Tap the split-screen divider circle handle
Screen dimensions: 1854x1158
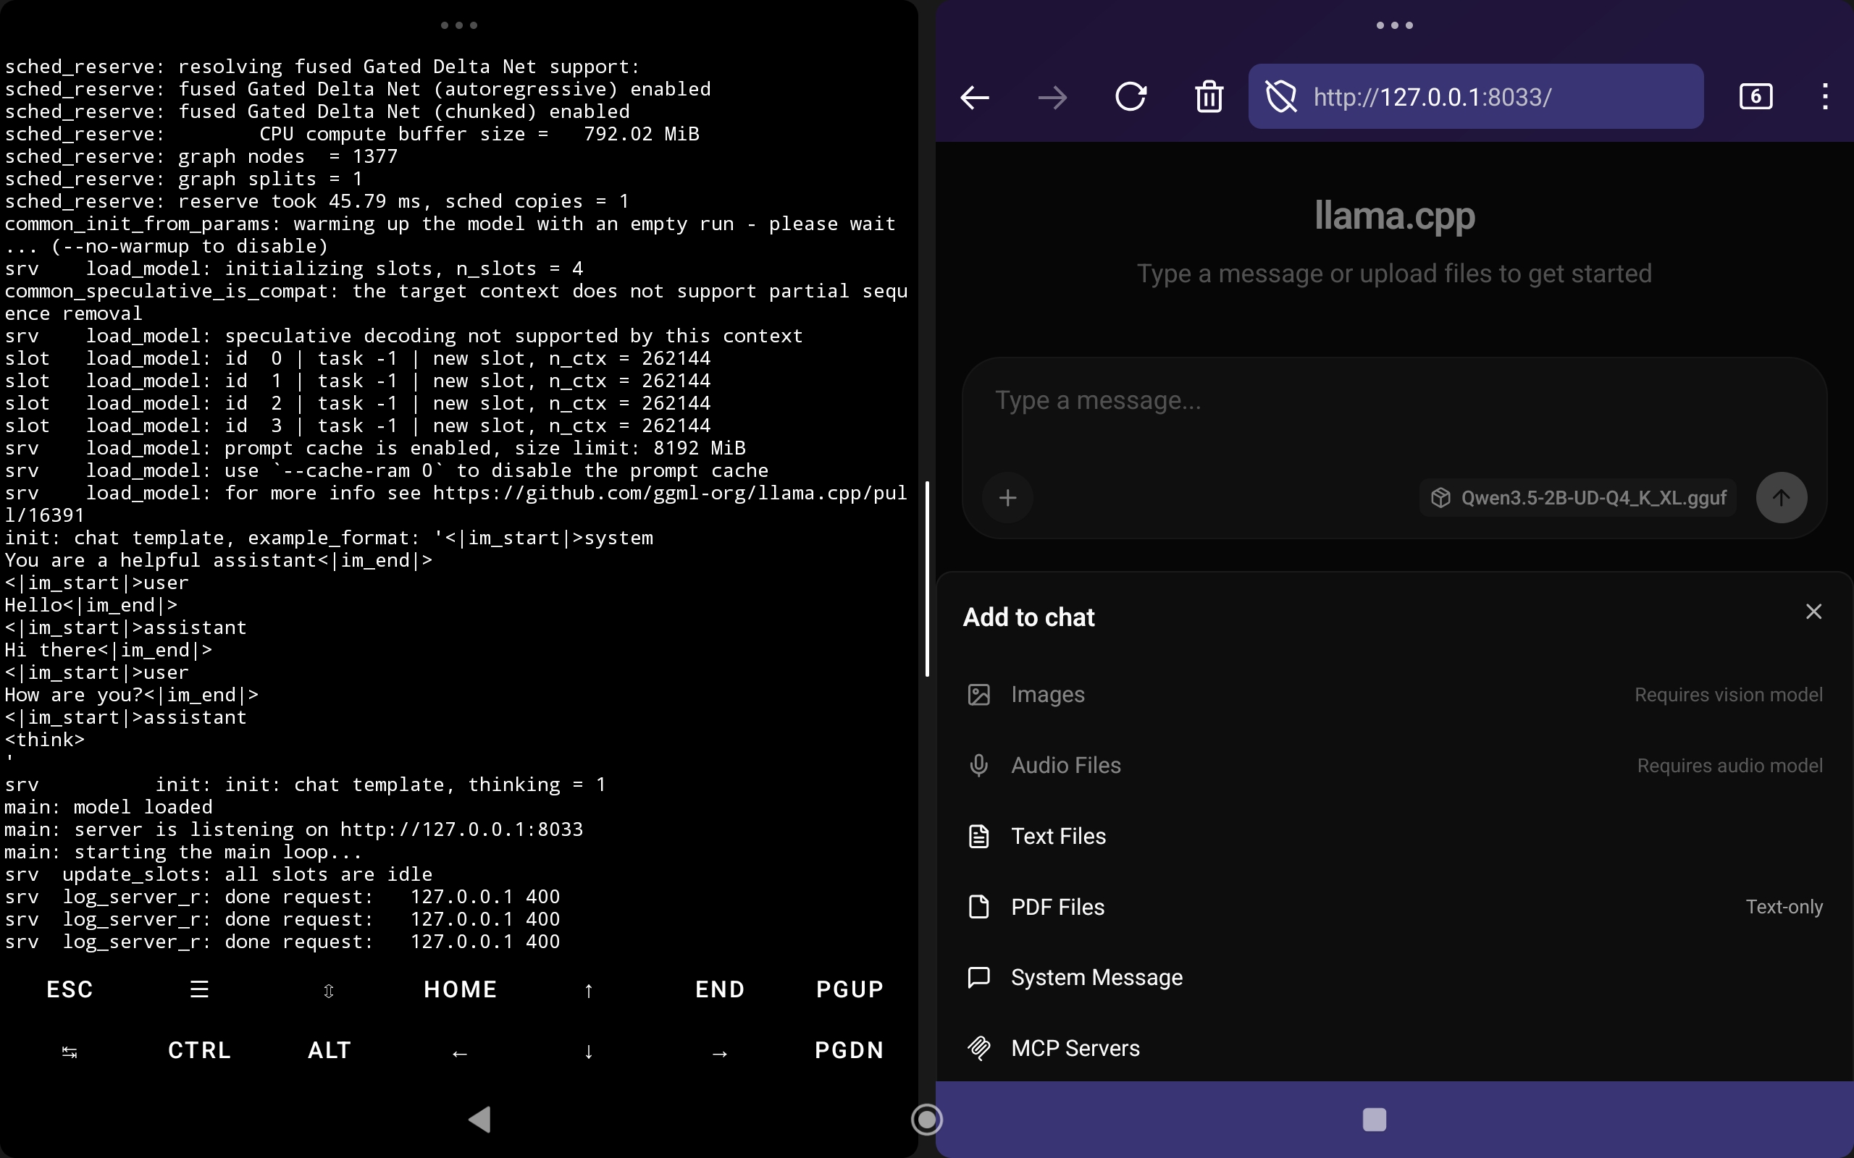[926, 1120]
